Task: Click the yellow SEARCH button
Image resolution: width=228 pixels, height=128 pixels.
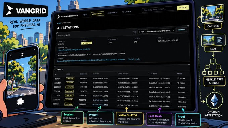Action: point(183,8)
